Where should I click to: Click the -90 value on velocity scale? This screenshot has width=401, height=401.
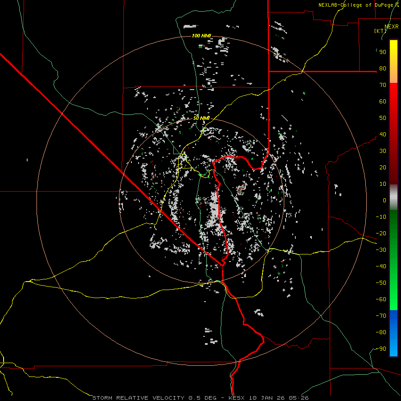pyautogui.click(x=381, y=349)
